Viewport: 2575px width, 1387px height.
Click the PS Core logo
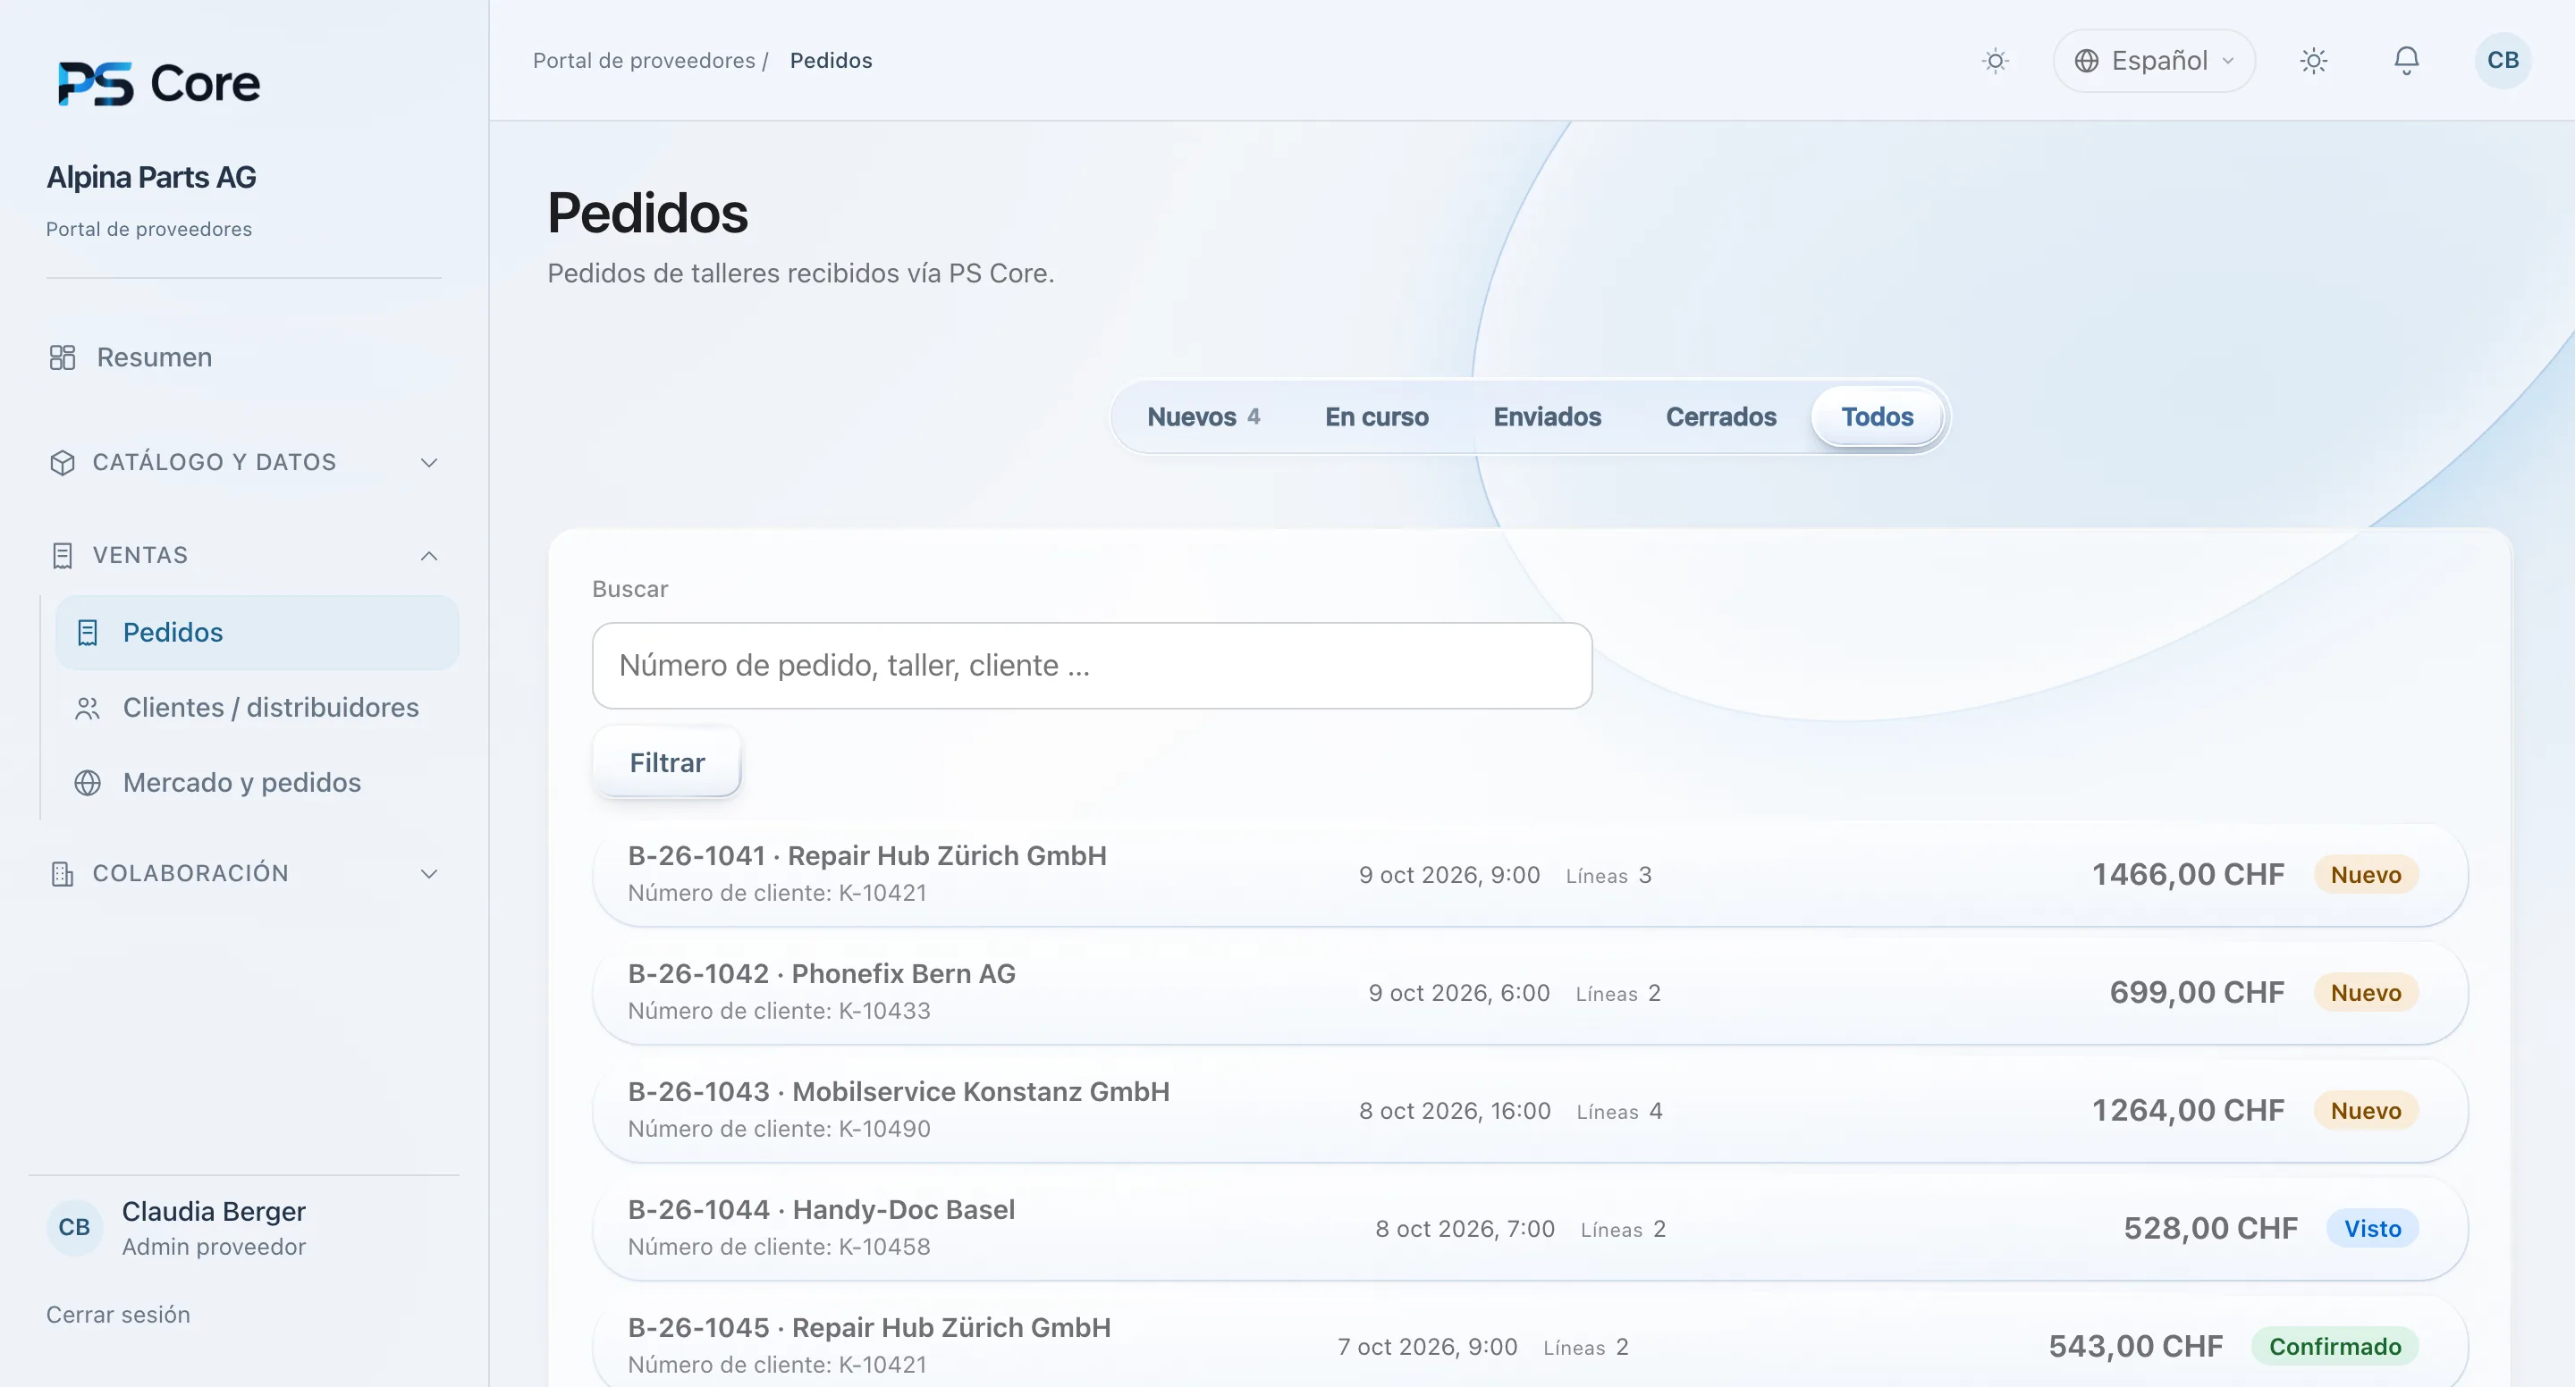(x=158, y=83)
